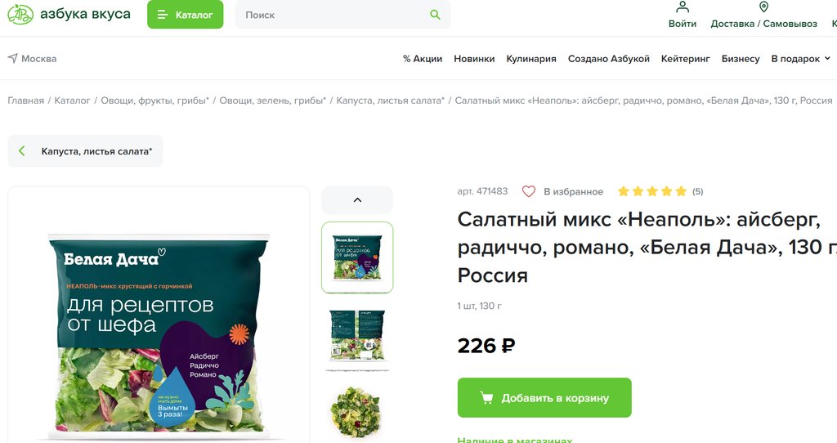
Task: Open the Кулинария menu item
Action: click(531, 59)
